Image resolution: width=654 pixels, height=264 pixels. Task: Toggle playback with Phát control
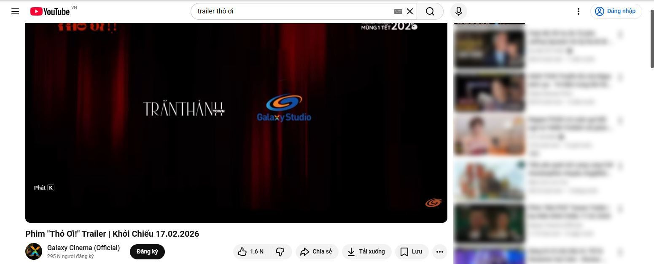pyautogui.click(x=43, y=187)
